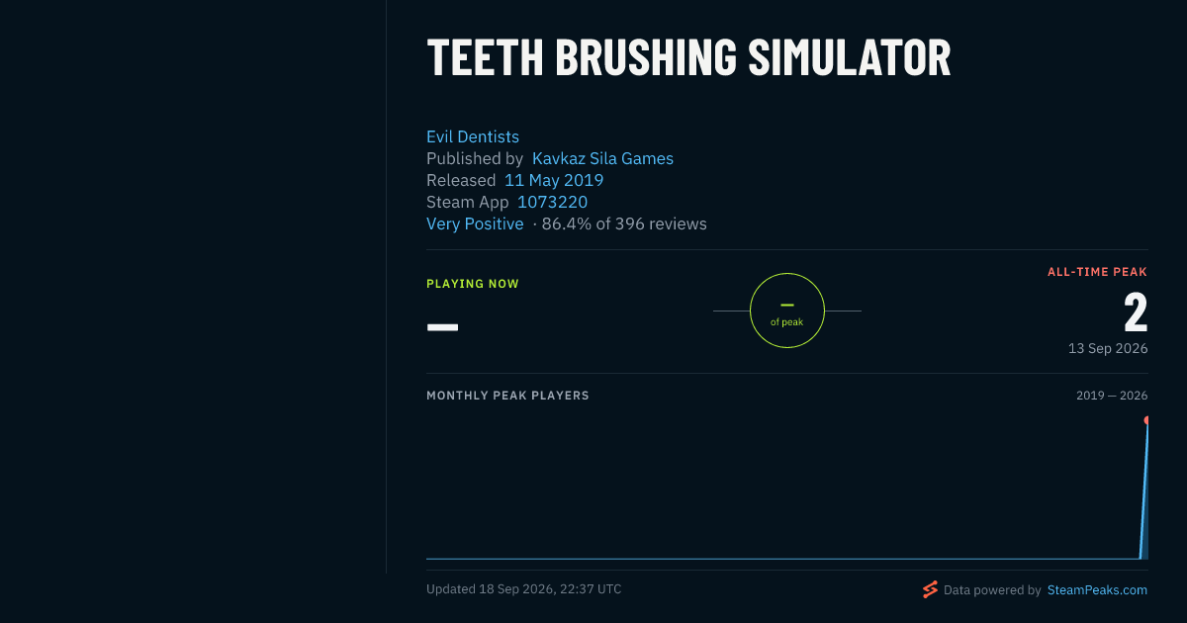Open the Evil Dentists developer link
This screenshot has height=623, width=1187.
click(x=473, y=136)
